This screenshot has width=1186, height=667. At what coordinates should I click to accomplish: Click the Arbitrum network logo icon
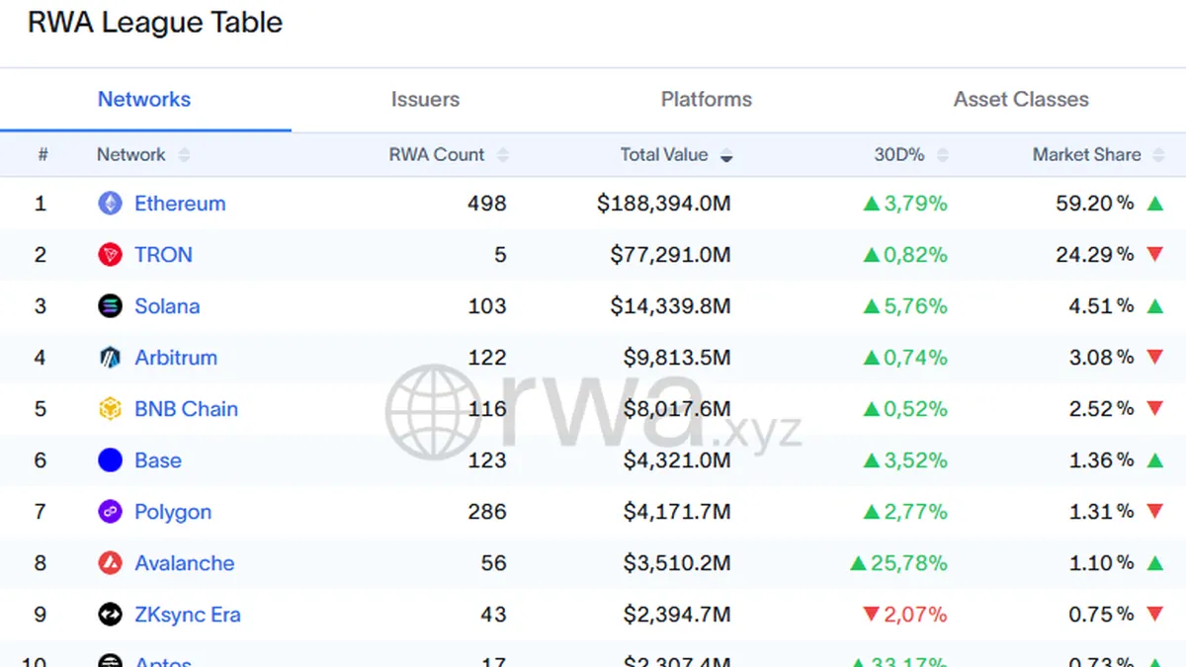tap(110, 358)
